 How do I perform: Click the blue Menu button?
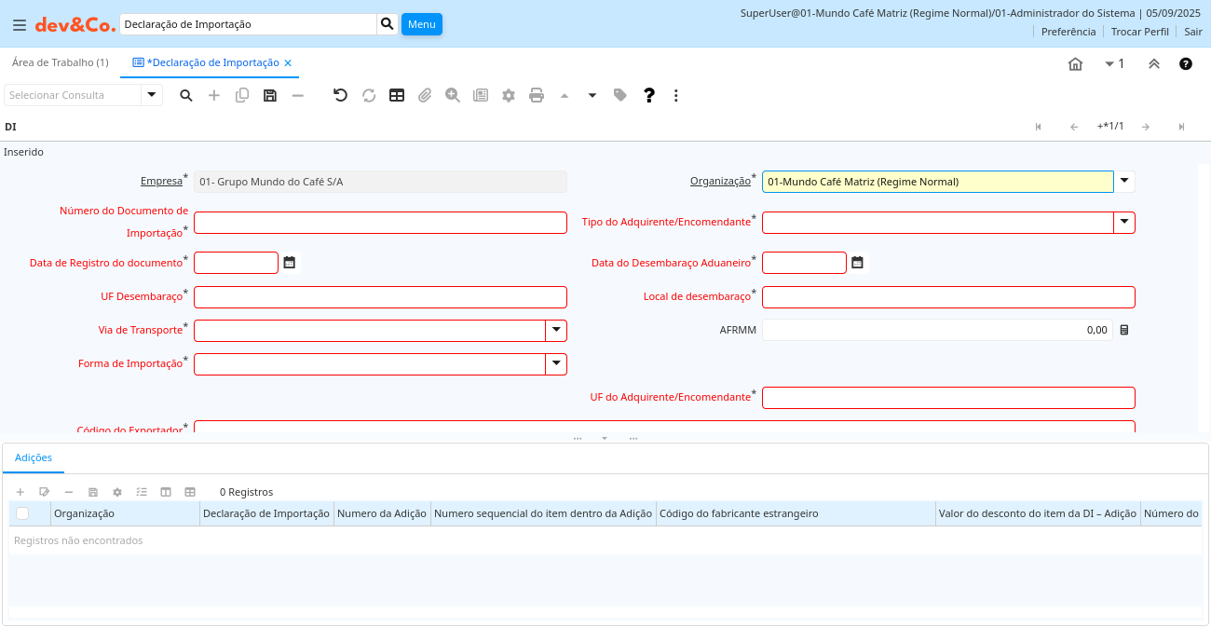421,24
